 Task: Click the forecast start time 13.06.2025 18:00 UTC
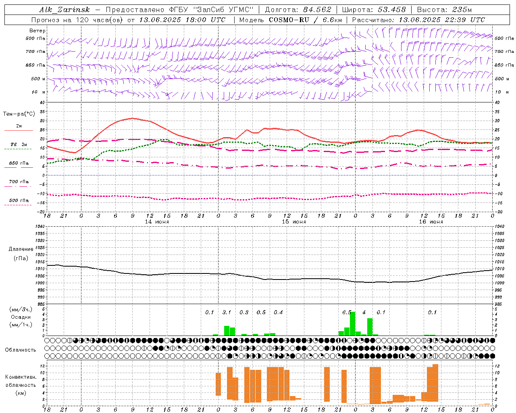coord(182,20)
